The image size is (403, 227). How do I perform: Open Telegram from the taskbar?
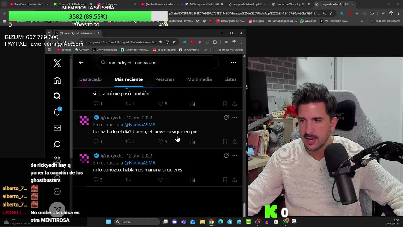[230, 222]
